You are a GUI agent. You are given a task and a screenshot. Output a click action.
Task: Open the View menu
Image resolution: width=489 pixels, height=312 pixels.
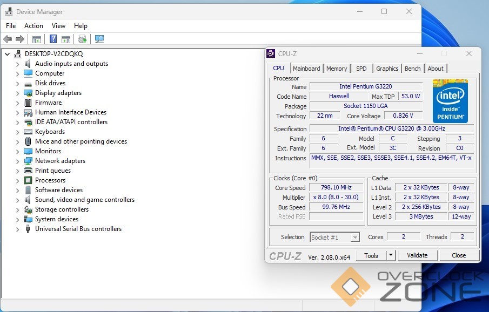[x=58, y=26]
